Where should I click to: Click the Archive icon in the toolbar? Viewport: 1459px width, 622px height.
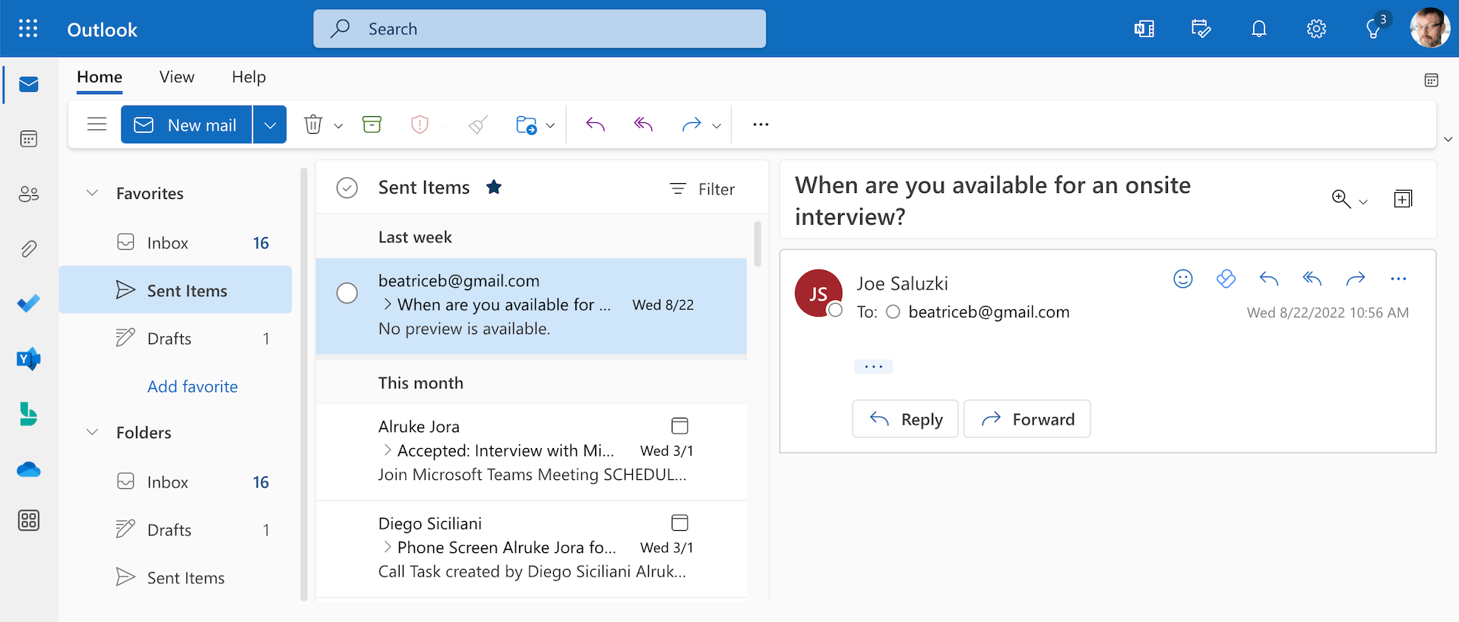click(x=372, y=125)
